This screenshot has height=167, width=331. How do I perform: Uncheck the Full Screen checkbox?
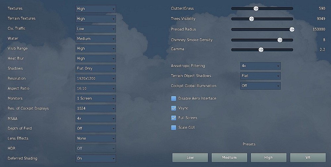[x=173, y=118]
